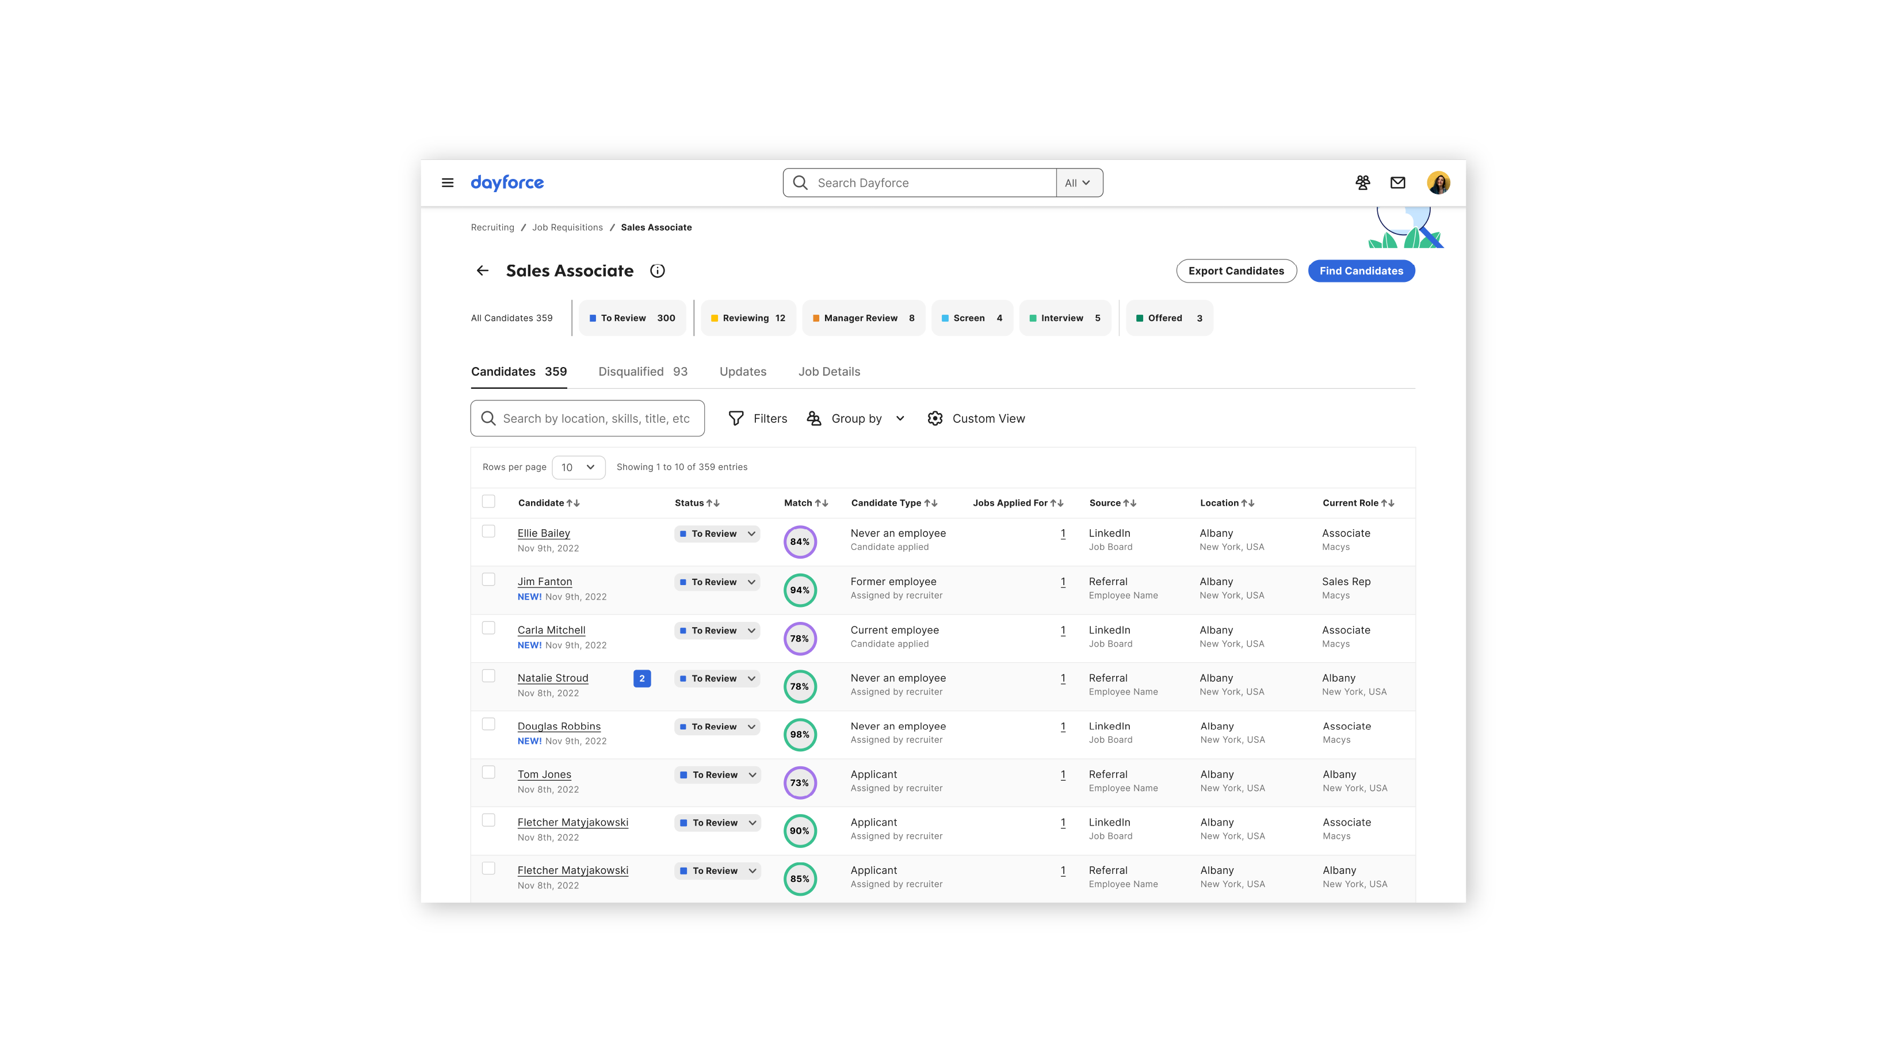Expand the Group by dropdown

coord(855,418)
